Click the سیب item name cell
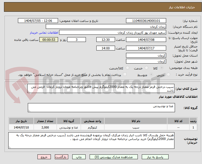The width and height of the screenshot is (202, 164). tap(136, 127)
